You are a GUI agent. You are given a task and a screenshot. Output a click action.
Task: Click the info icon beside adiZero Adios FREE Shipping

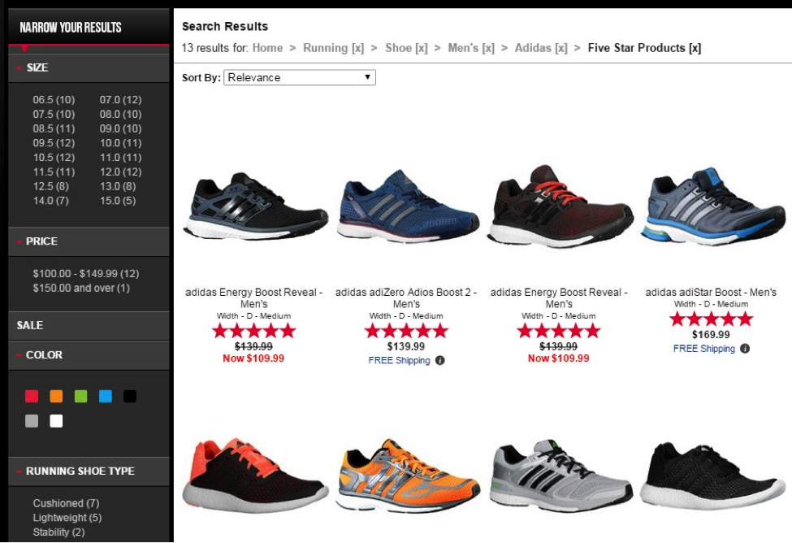click(x=440, y=360)
